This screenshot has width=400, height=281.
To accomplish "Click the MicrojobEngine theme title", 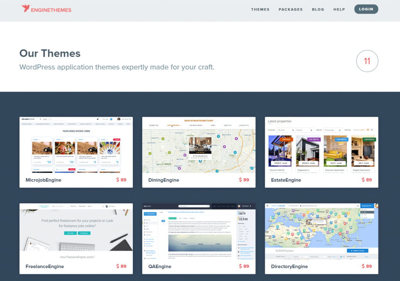I will pyautogui.click(x=43, y=180).
